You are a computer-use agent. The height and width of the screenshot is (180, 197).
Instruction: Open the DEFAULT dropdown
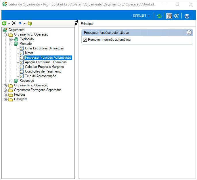(x=141, y=16)
